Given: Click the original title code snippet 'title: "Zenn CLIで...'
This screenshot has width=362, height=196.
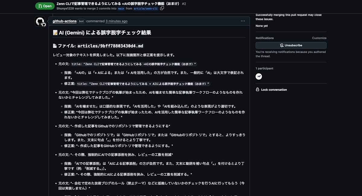Looking at the screenshot, I should click(134, 64).
